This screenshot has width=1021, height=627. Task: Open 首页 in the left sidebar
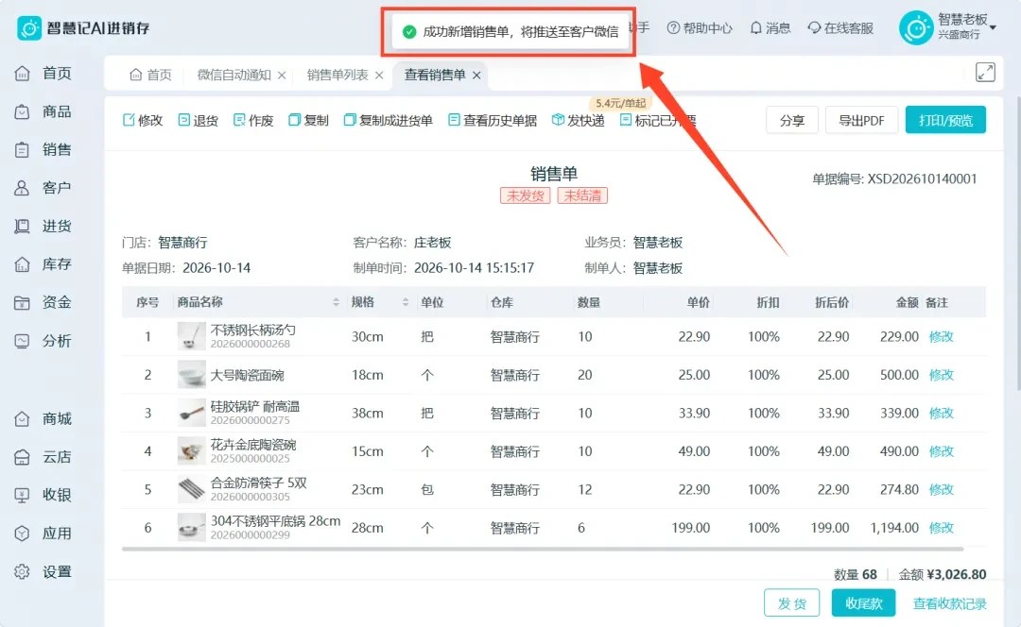pos(43,74)
